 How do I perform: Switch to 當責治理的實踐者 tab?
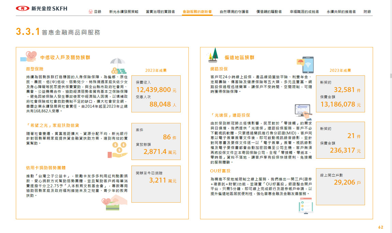[160, 12]
